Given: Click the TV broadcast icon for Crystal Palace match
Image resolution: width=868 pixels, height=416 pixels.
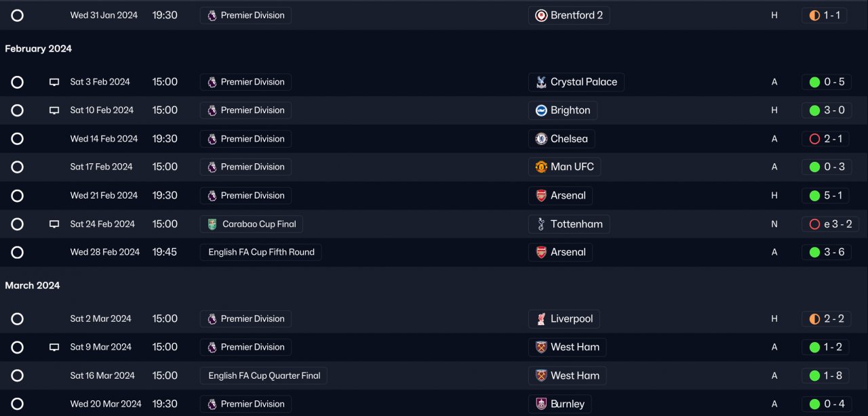Looking at the screenshot, I should pos(54,82).
